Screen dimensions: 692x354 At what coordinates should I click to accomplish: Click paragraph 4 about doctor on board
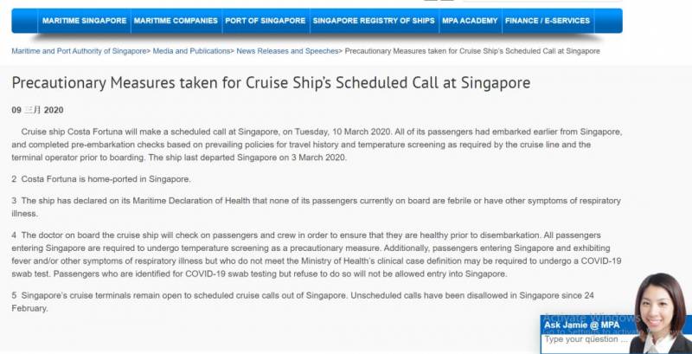pyautogui.click(x=316, y=254)
